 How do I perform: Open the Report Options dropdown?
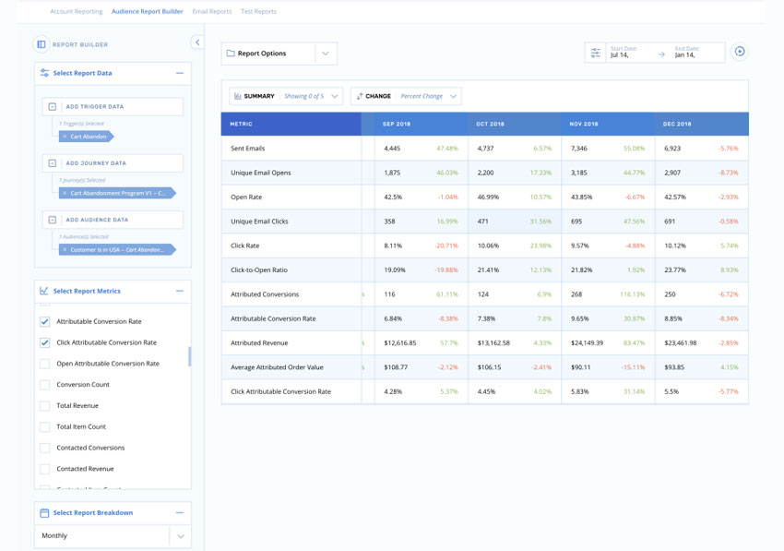[279, 54]
